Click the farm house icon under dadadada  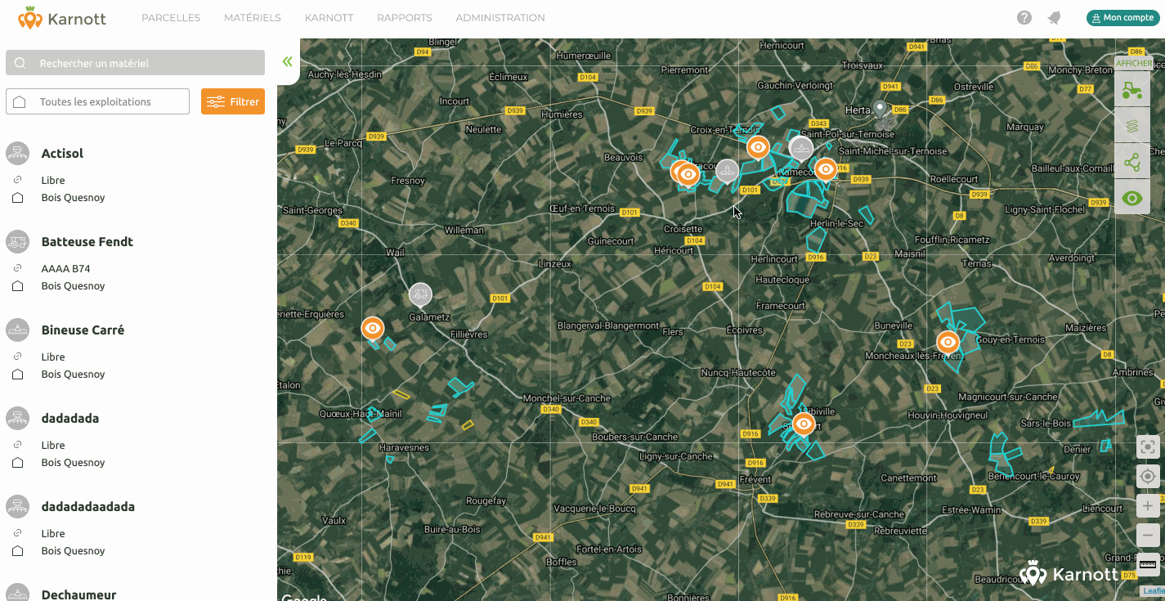pyautogui.click(x=17, y=463)
